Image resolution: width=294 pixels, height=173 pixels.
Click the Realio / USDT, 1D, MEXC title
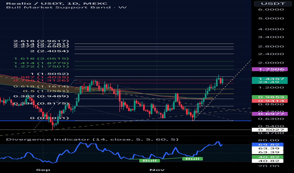[x=57, y=3]
